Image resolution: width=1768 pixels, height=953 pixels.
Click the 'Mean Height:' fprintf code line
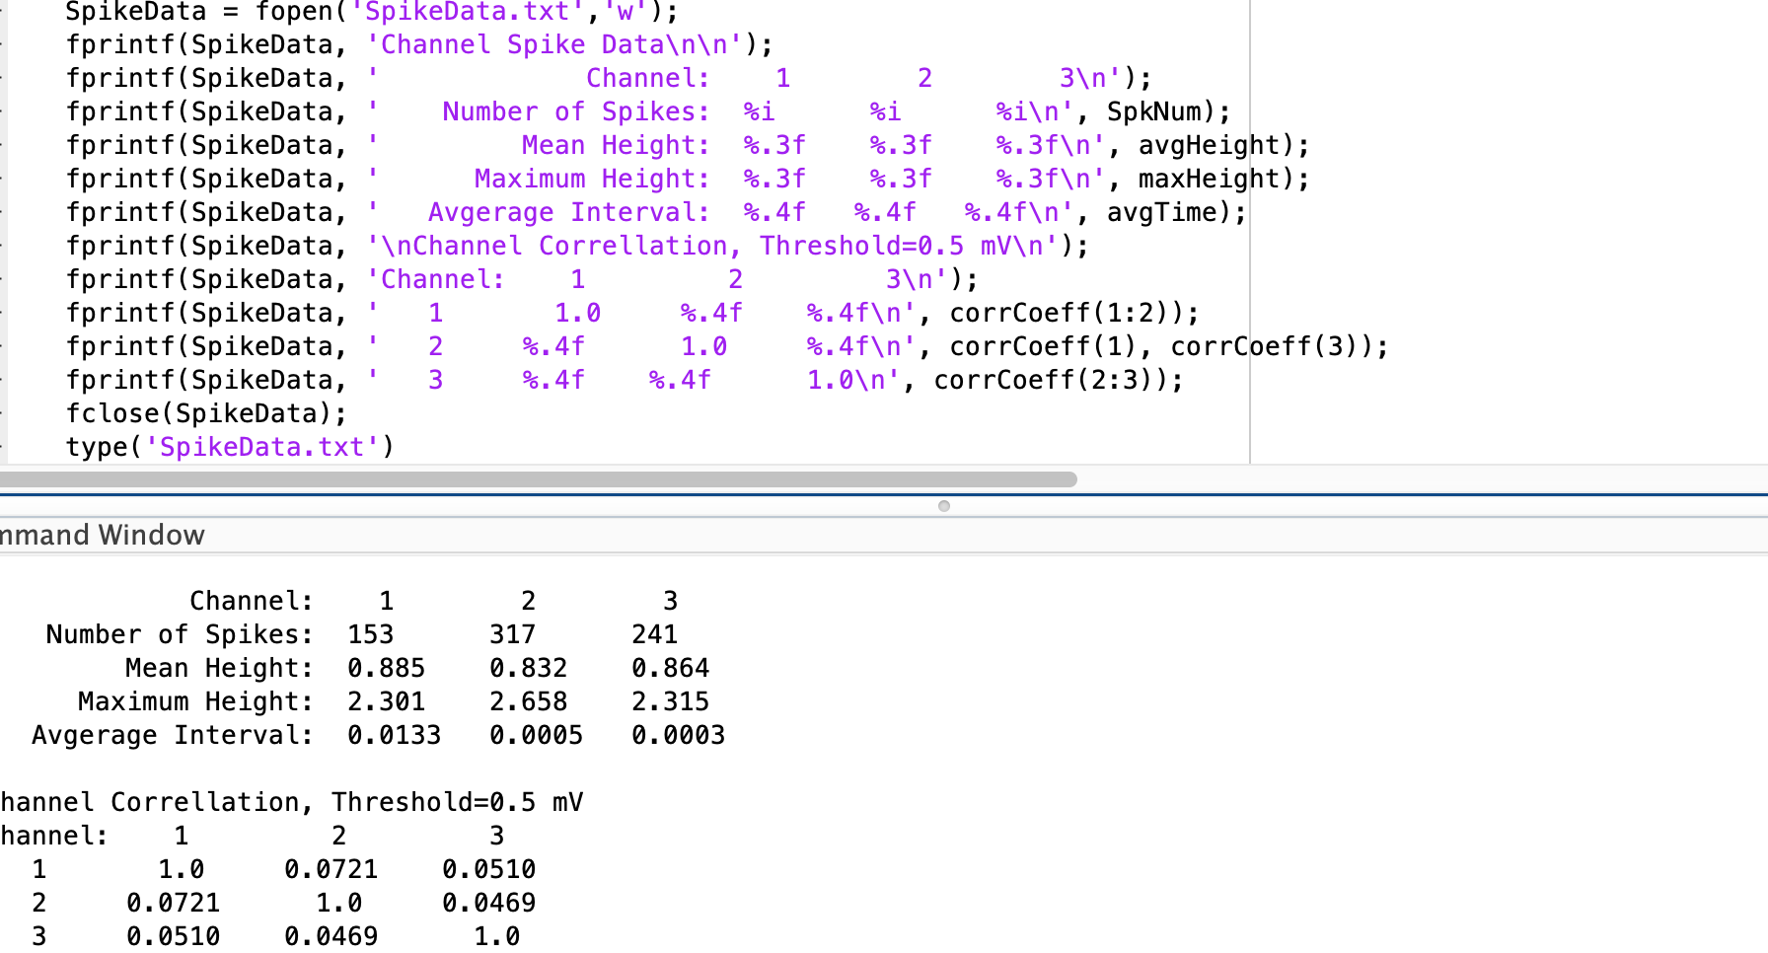pyautogui.click(x=688, y=146)
